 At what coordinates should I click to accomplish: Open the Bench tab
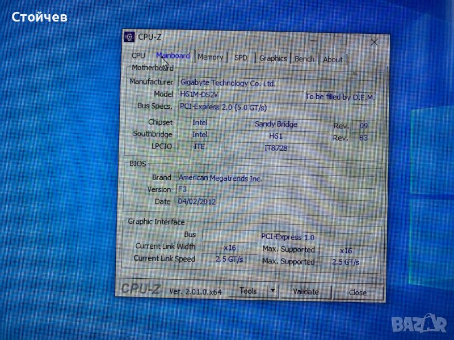pyautogui.click(x=304, y=59)
